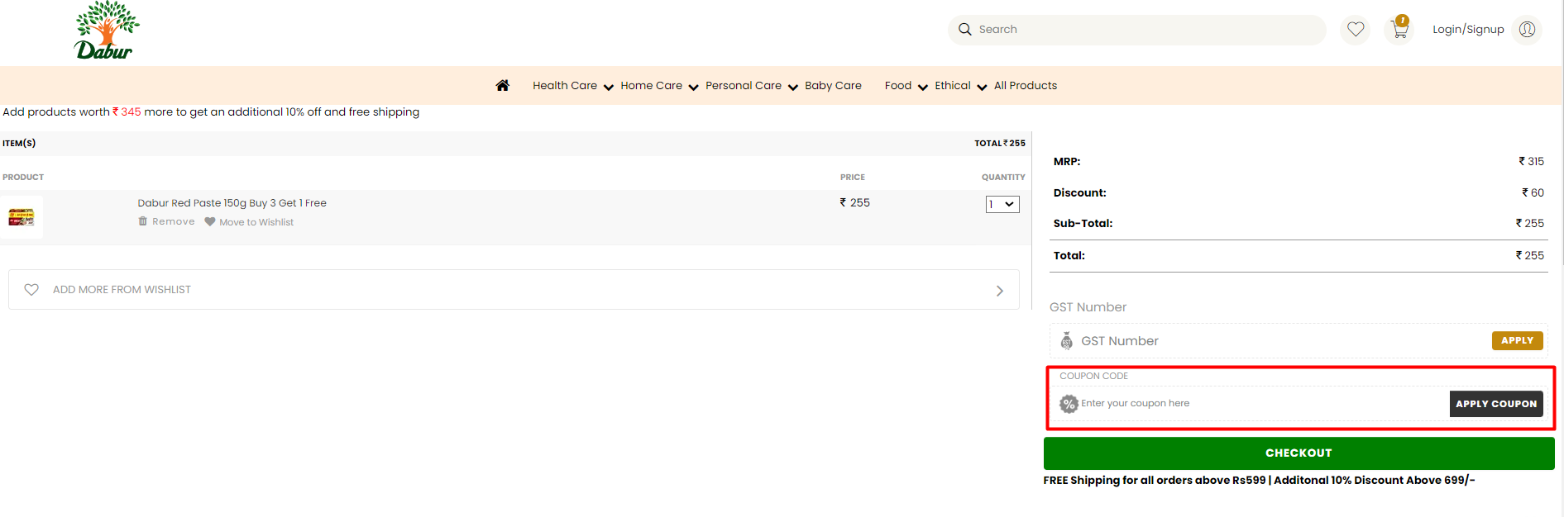Click the GST money bag icon
The width and height of the screenshot is (1564, 517).
(x=1067, y=341)
